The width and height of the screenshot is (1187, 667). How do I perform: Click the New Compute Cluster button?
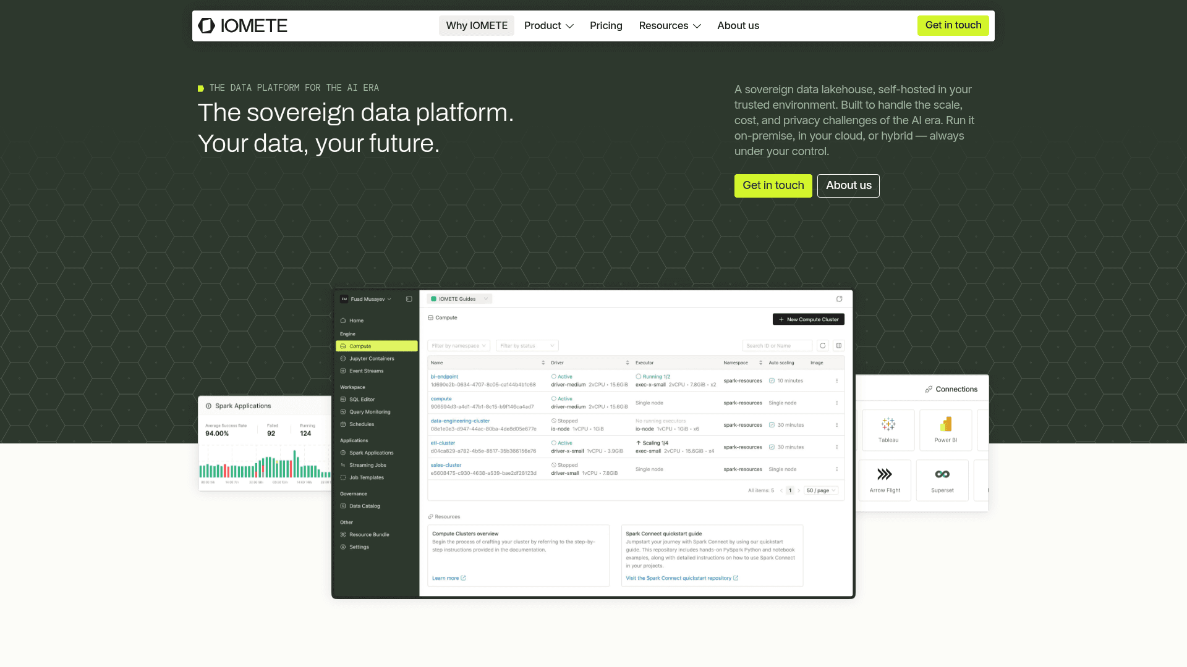click(809, 319)
